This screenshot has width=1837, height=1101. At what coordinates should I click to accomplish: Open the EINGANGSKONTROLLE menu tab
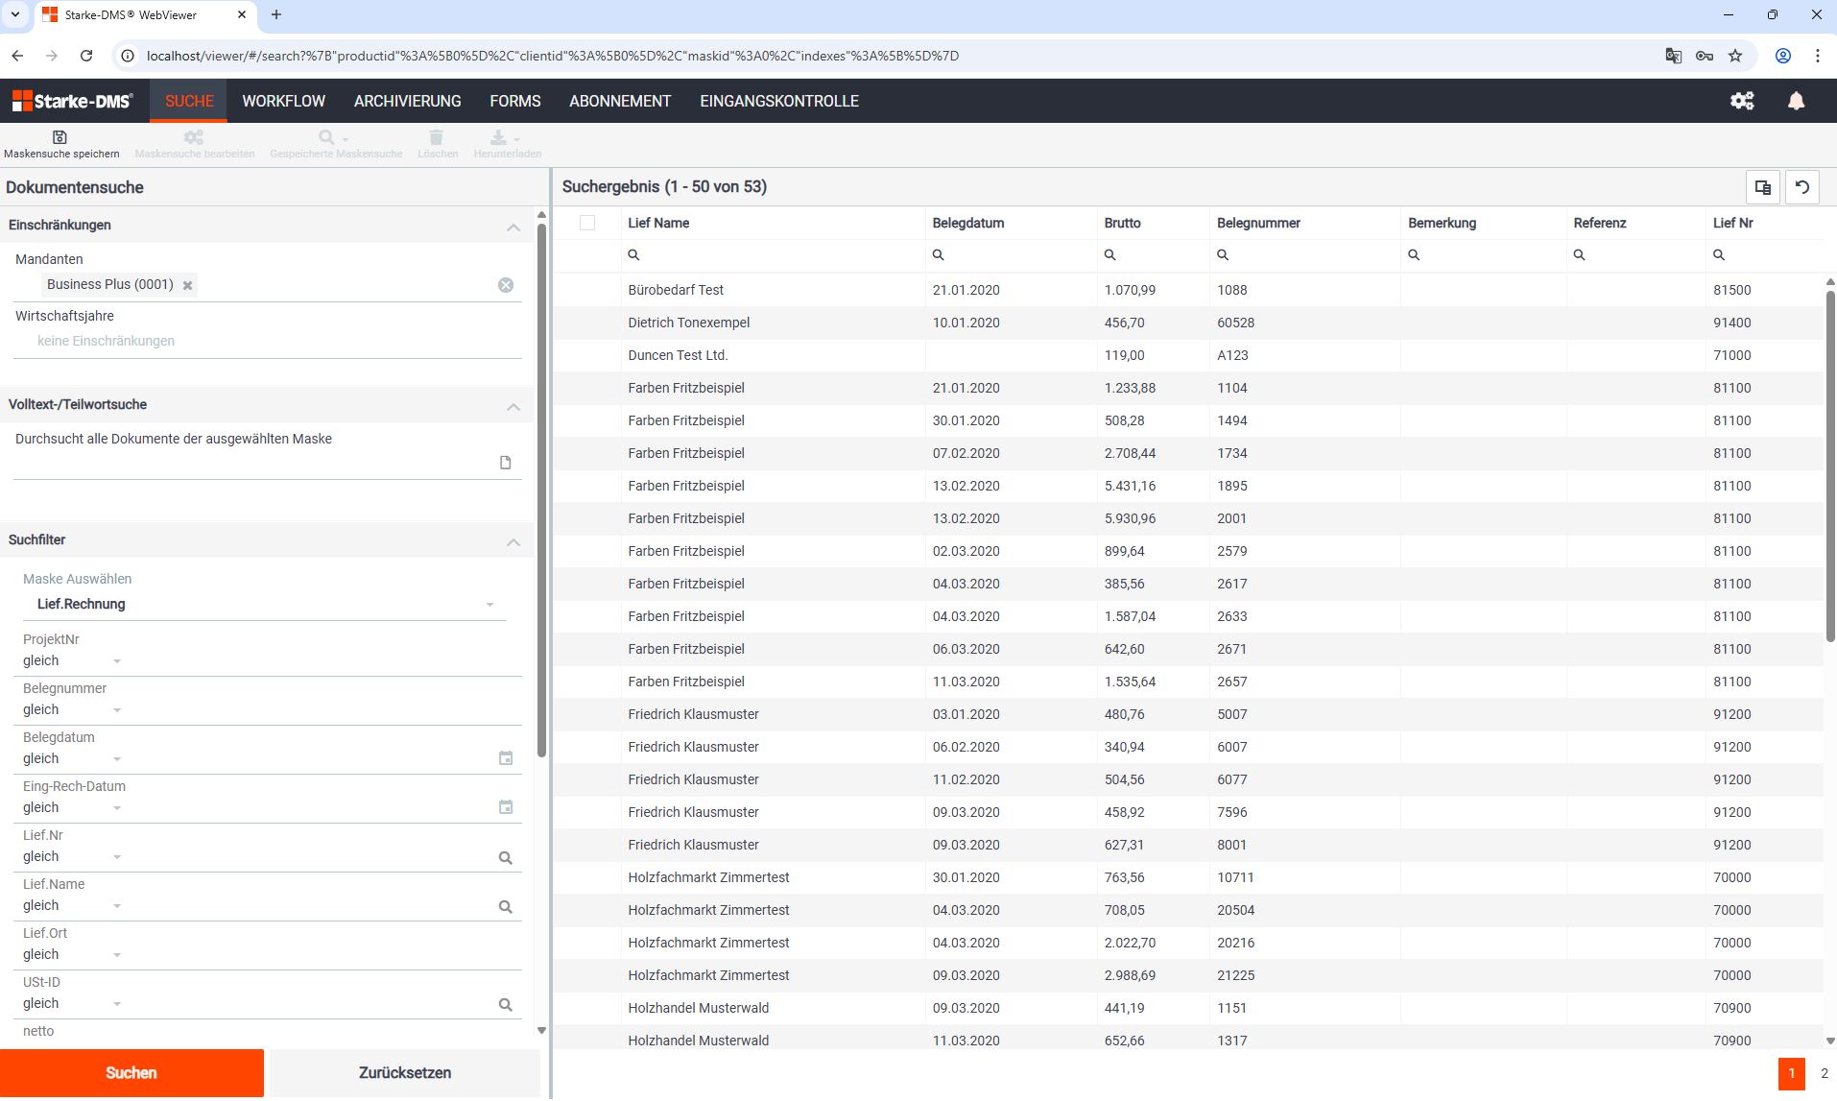click(x=779, y=101)
